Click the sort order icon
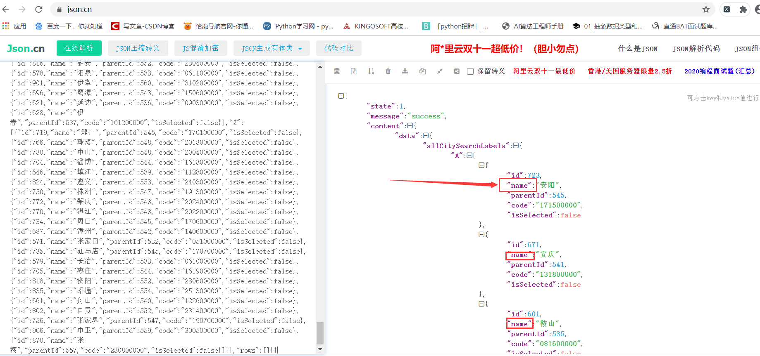This screenshot has height=356, width=760. tap(371, 71)
